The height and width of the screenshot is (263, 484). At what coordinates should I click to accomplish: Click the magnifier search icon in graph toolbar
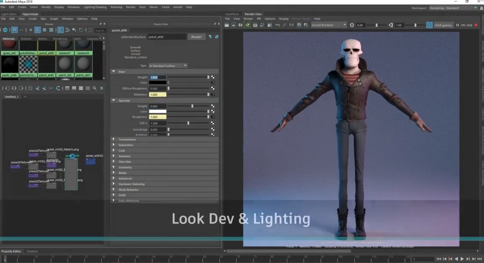pyautogui.click(x=94, y=88)
